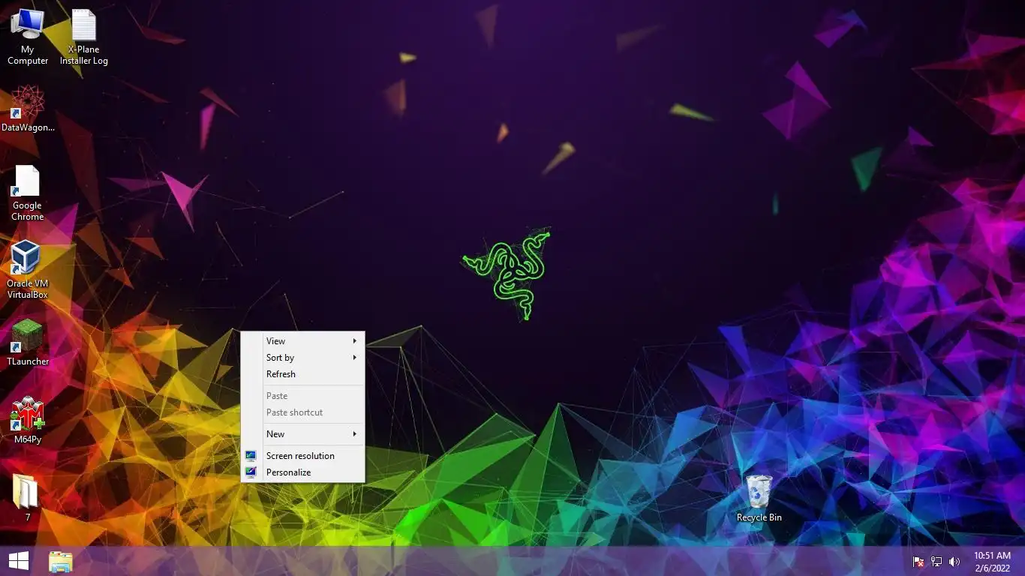Click the submenu arrow beside Sort by

(355, 358)
